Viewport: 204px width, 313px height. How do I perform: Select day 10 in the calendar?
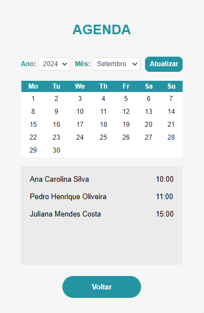coord(80,112)
